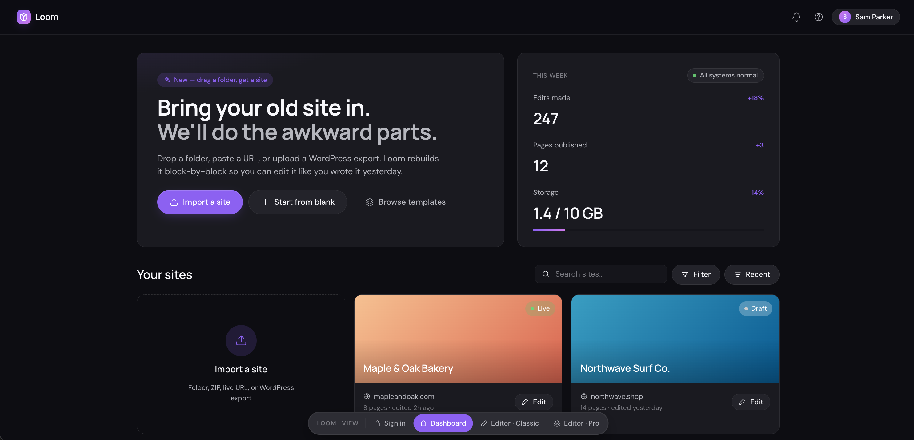Click the upload icon in the import card
This screenshot has height=440, width=914.
[241, 340]
